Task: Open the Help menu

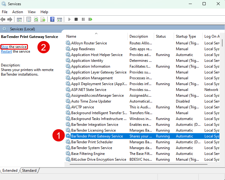Action: pos(44,12)
